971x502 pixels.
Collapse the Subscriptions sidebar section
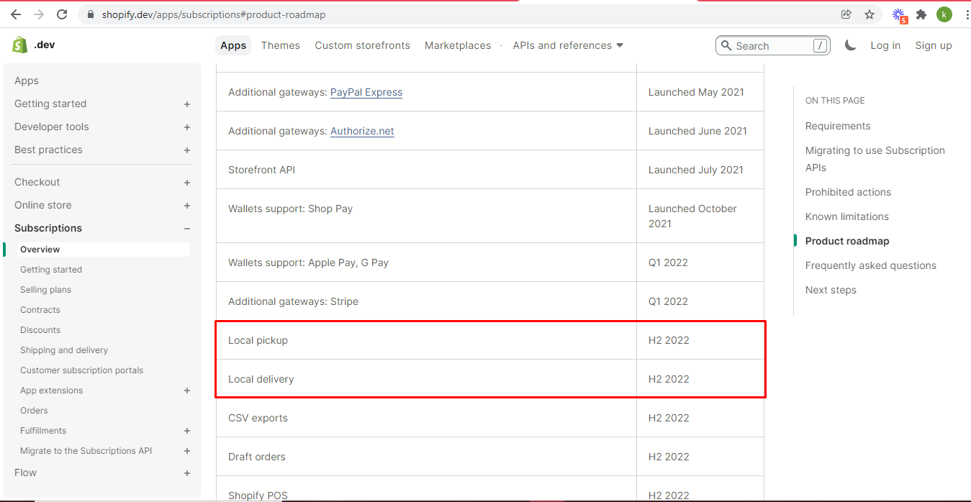pyautogui.click(x=187, y=229)
